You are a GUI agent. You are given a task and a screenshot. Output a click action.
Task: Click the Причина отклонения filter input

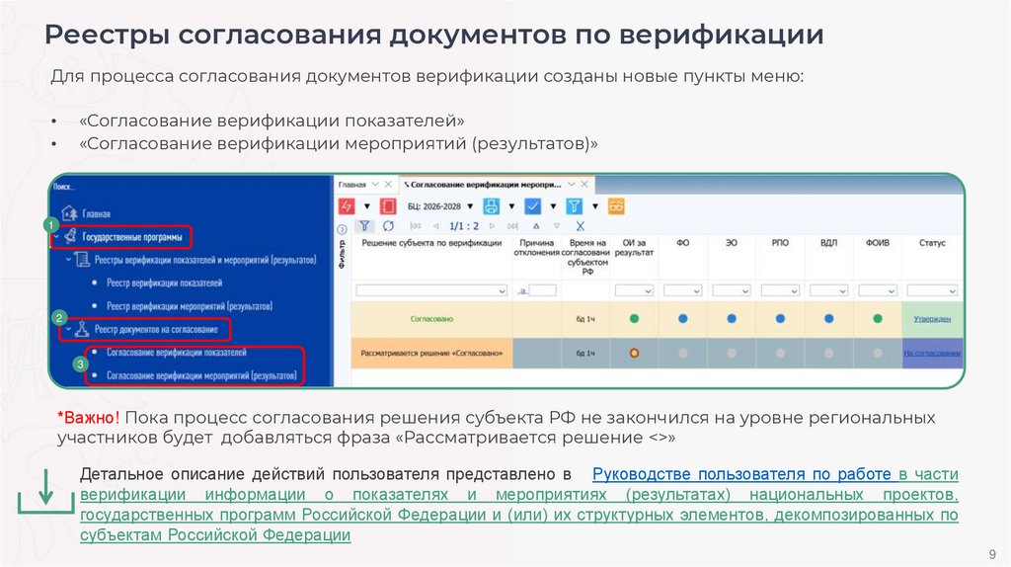click(542, 291)
